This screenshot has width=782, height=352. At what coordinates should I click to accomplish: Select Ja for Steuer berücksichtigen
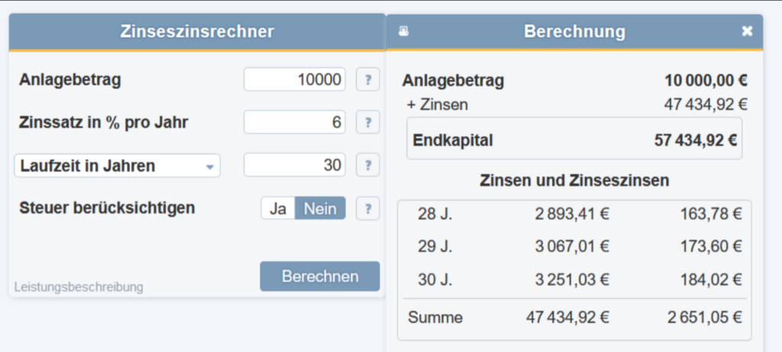tap(278, 208)
